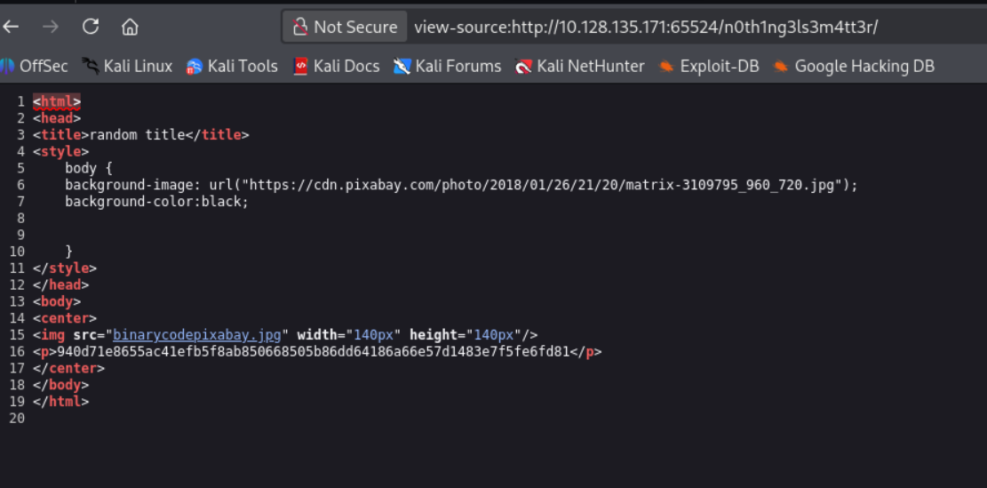The image size is (987, 488).
Task: Click the html tag on line 1
Action: pos(57,101)
